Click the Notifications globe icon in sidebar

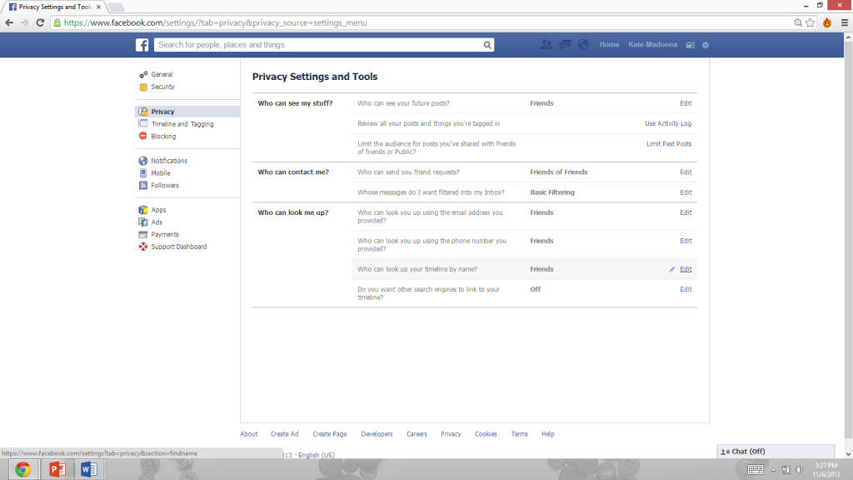pos(143,161)
